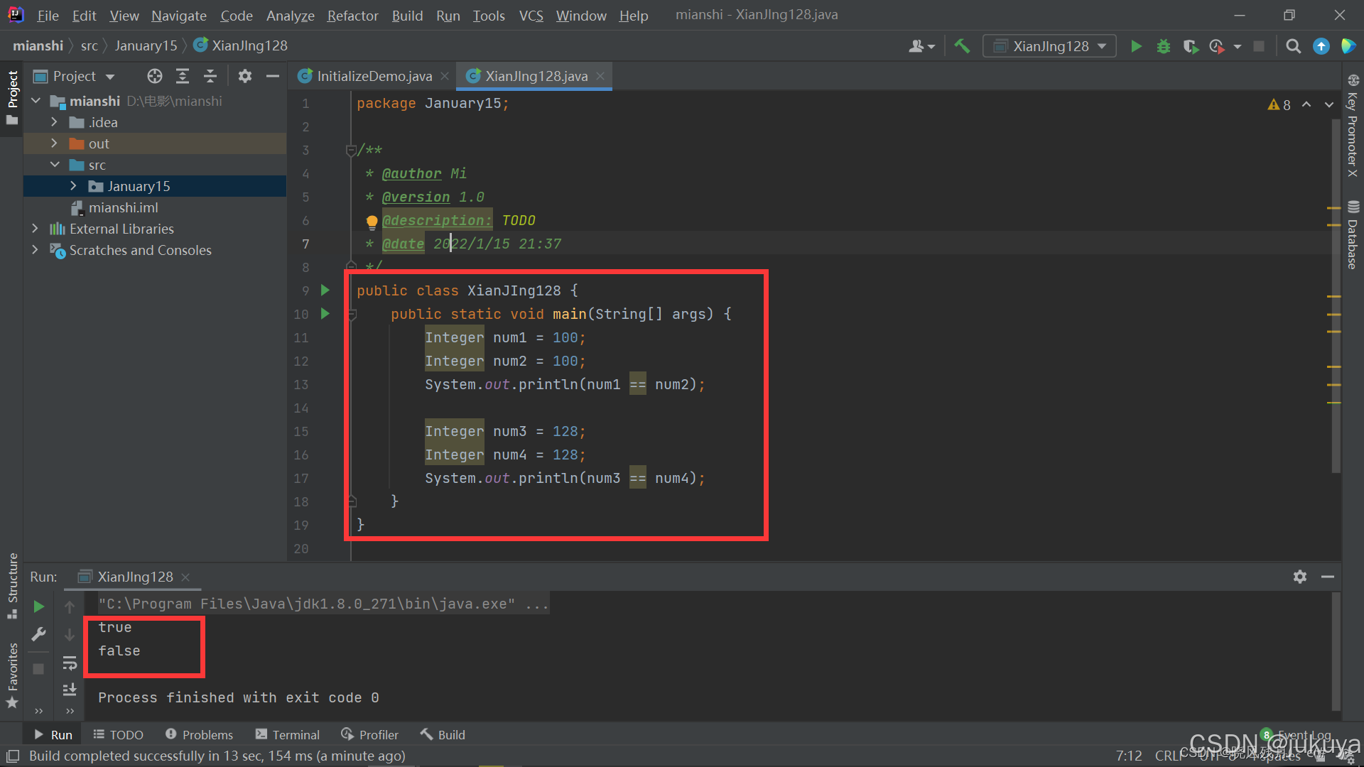Open the Refactor menu
This screenshot has width=1364, height=767.
[x=352, y=15]
